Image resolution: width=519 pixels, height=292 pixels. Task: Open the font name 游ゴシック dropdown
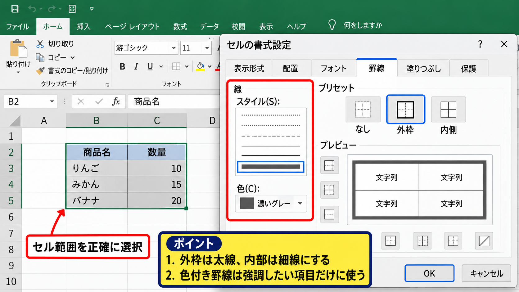pos(174,48)
